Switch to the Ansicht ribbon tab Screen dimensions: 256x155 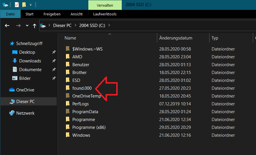pyautogui.click(x=77, y=14)
